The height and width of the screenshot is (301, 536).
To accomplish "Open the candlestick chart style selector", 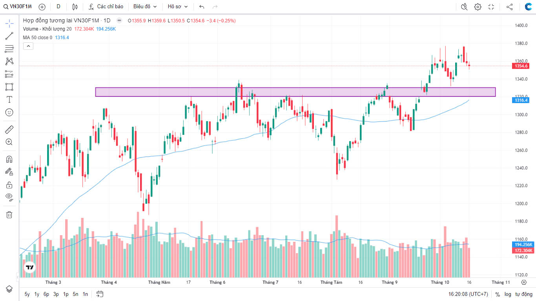I will click(75, 7).
